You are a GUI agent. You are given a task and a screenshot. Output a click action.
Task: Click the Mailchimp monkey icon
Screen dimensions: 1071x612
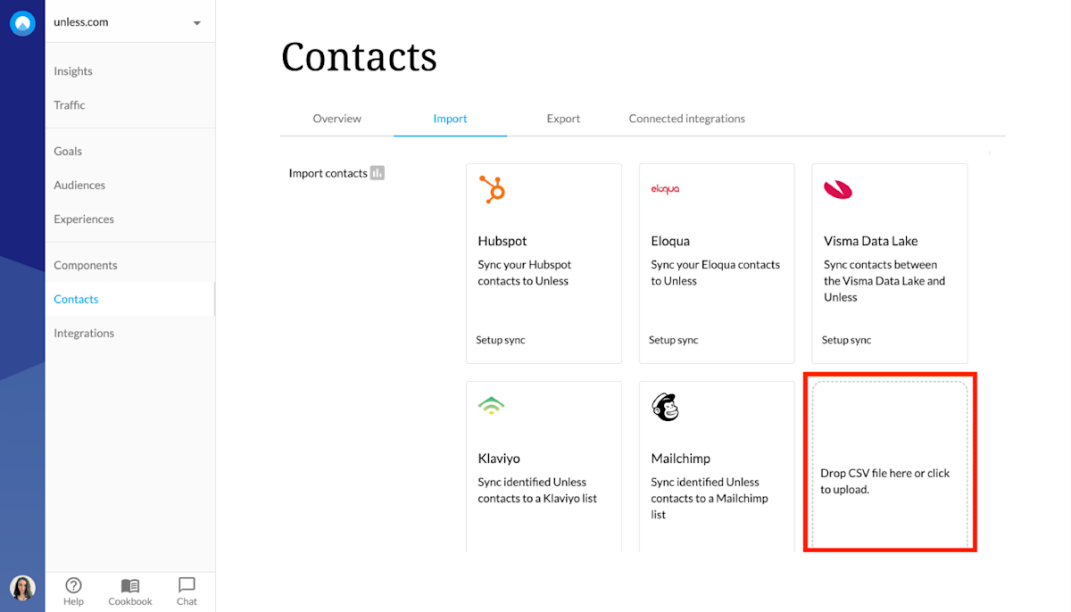click(x=664, y=406)
